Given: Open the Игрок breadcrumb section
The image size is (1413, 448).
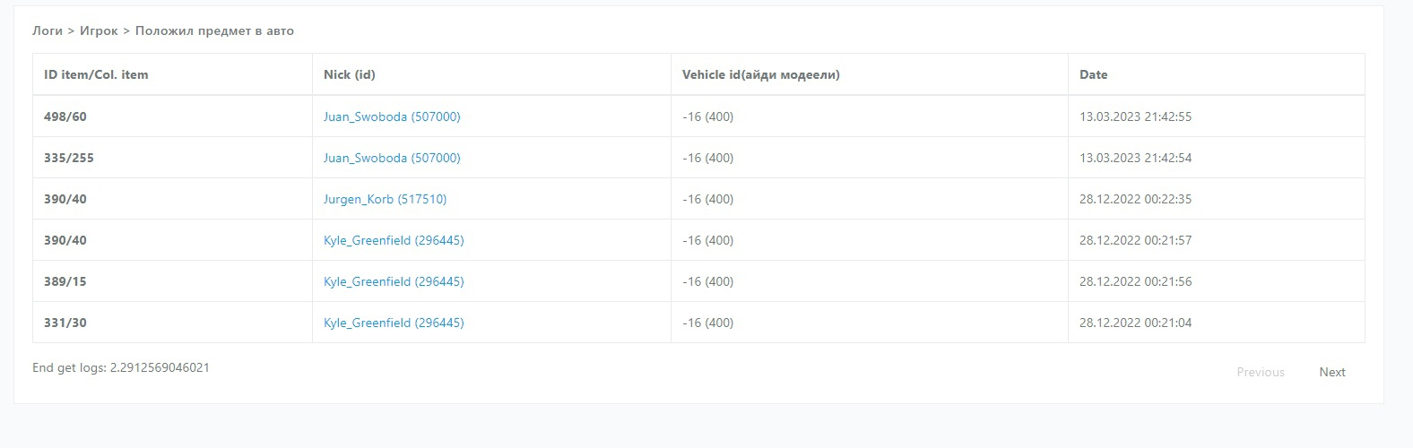Looking at the screenshot, I should 99,30.
